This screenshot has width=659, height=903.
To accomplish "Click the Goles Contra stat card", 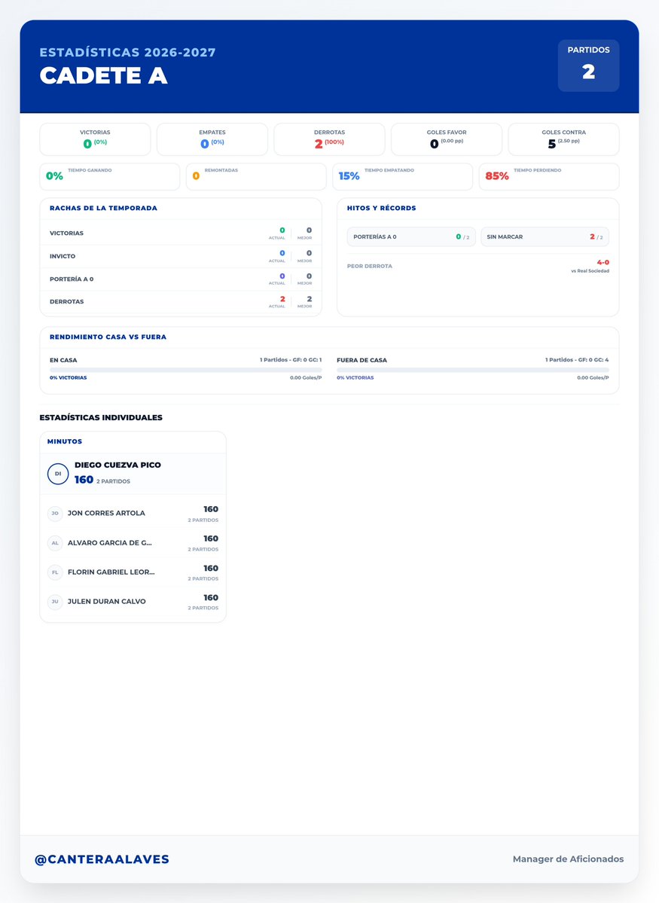I will [x=563, y=139].
